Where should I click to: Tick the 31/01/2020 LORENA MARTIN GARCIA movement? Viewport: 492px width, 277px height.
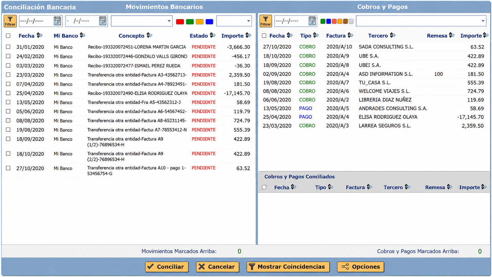click(x=8, y=47)
